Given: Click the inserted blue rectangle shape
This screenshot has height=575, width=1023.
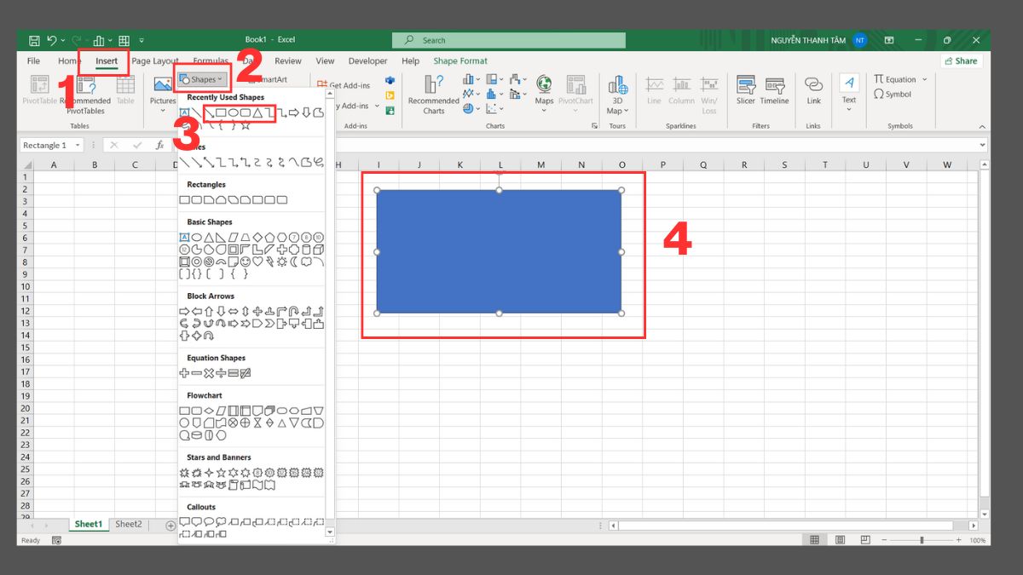Looking at the screenshot, I should click(x=499, y=251).
